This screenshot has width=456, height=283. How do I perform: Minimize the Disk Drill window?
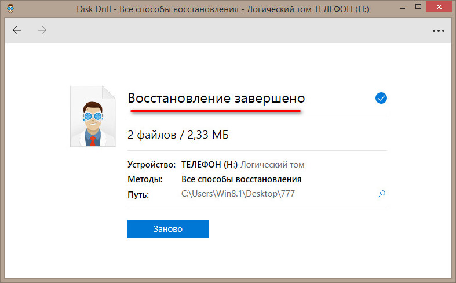point(403,8)
